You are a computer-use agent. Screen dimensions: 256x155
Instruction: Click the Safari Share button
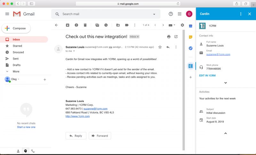tap(236, 4)
